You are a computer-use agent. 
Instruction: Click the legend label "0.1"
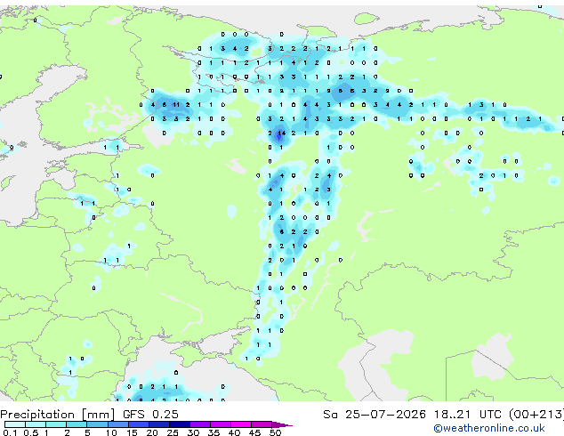point(10,432)
